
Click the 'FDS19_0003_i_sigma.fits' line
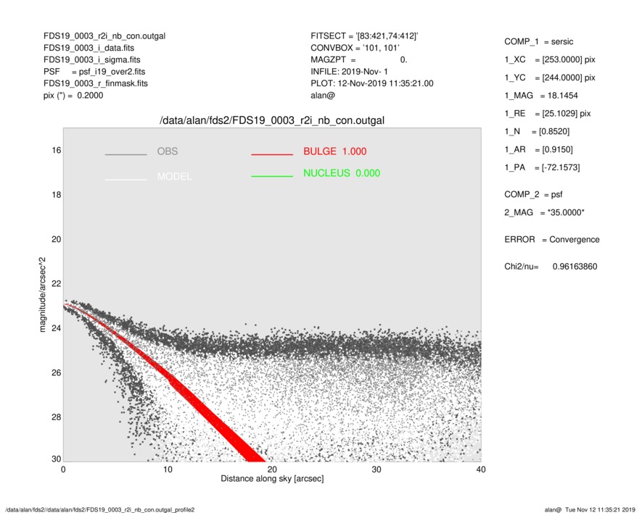point(91,59)
